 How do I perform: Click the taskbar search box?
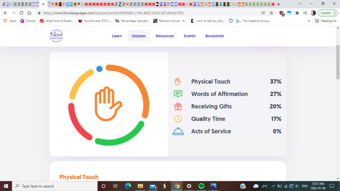pos(55,186)
